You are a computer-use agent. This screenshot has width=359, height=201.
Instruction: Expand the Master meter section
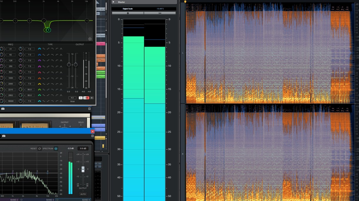pyautogui.click(x=114, y=2)
